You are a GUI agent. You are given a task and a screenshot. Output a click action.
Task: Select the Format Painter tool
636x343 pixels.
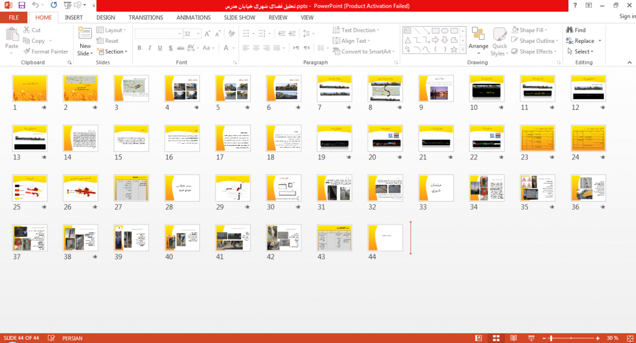(45, 51)
